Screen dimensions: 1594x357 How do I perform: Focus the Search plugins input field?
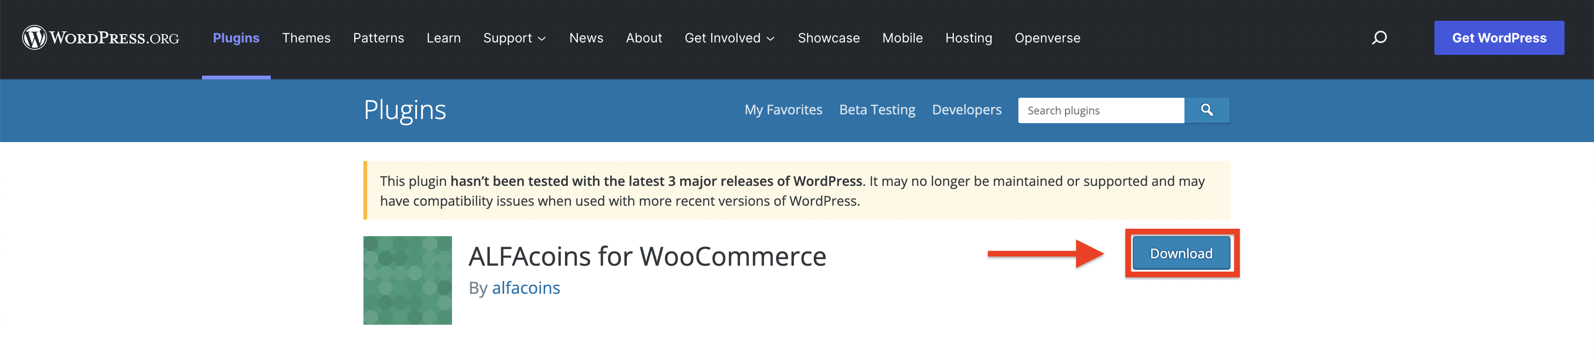[x=1101, y=110]
